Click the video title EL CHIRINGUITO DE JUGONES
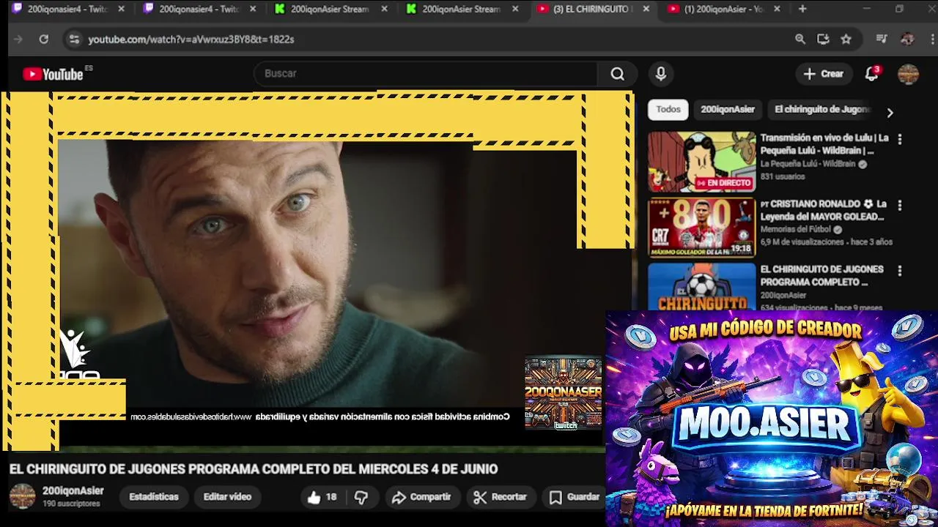938x527 pixels. click(253, 469)
